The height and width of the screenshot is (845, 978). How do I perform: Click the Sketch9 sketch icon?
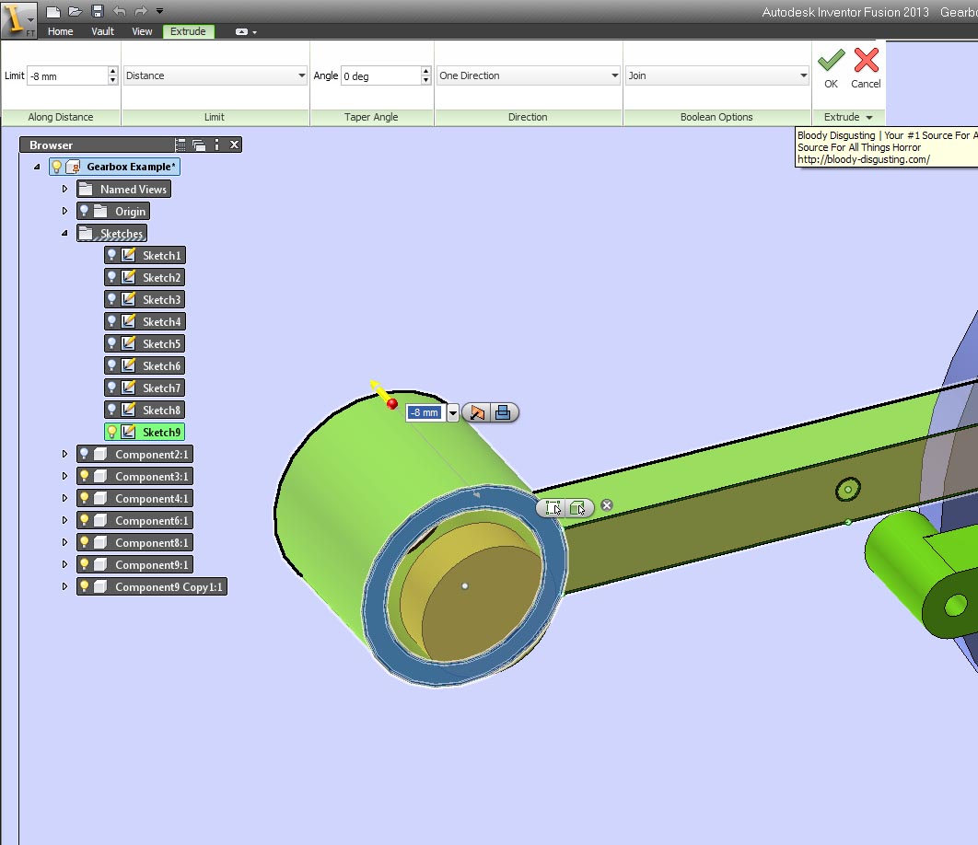pos(129,432)
